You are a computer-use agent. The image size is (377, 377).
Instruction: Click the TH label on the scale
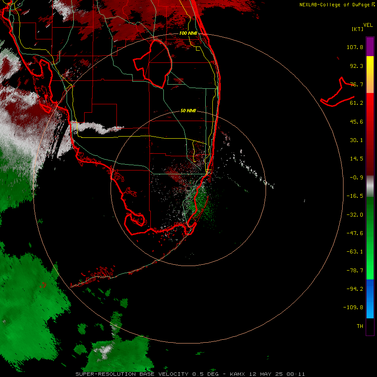[360, 326]
